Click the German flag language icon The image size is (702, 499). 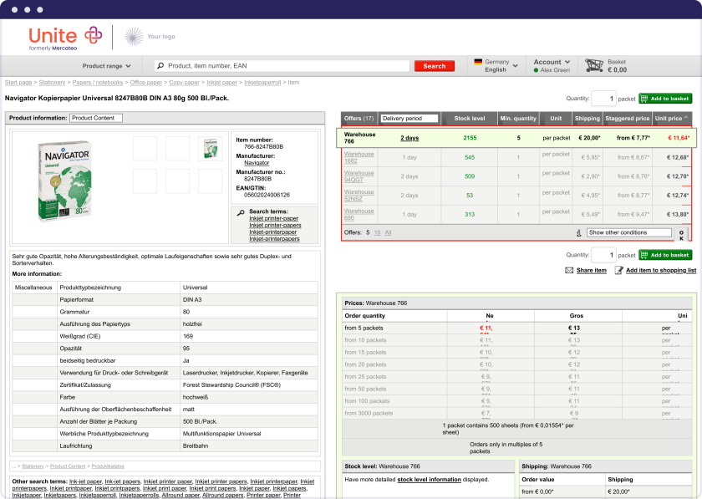point(478,62)
